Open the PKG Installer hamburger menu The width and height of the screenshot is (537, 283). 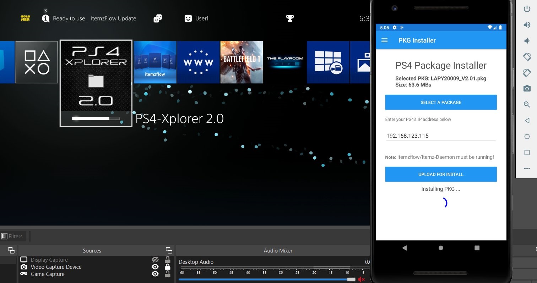pos(384,40)
